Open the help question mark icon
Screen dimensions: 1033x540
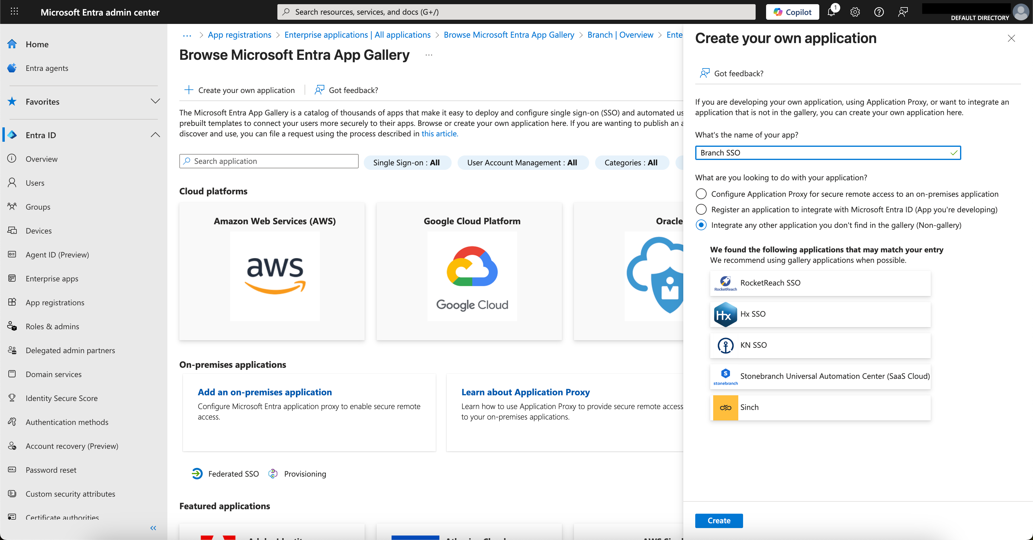pyautogui.click(x=878, y=12)
